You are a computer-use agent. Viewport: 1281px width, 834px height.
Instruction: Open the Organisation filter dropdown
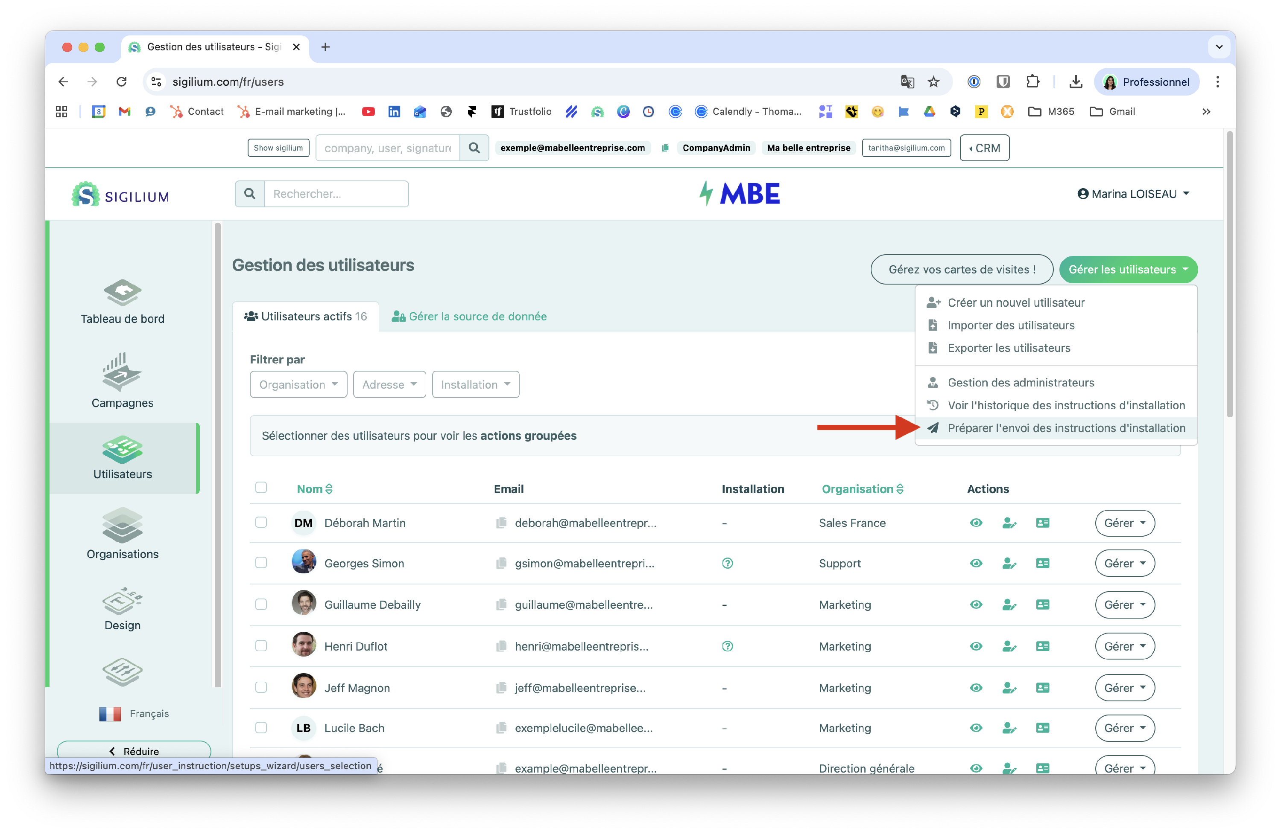click(298, 384)
